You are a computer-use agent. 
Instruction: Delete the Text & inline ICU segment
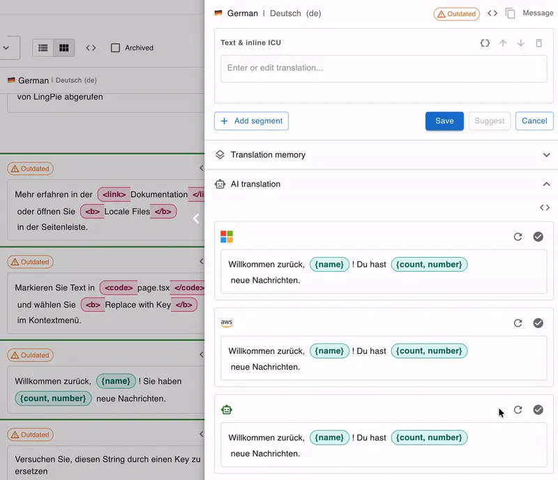click(538, 43)
